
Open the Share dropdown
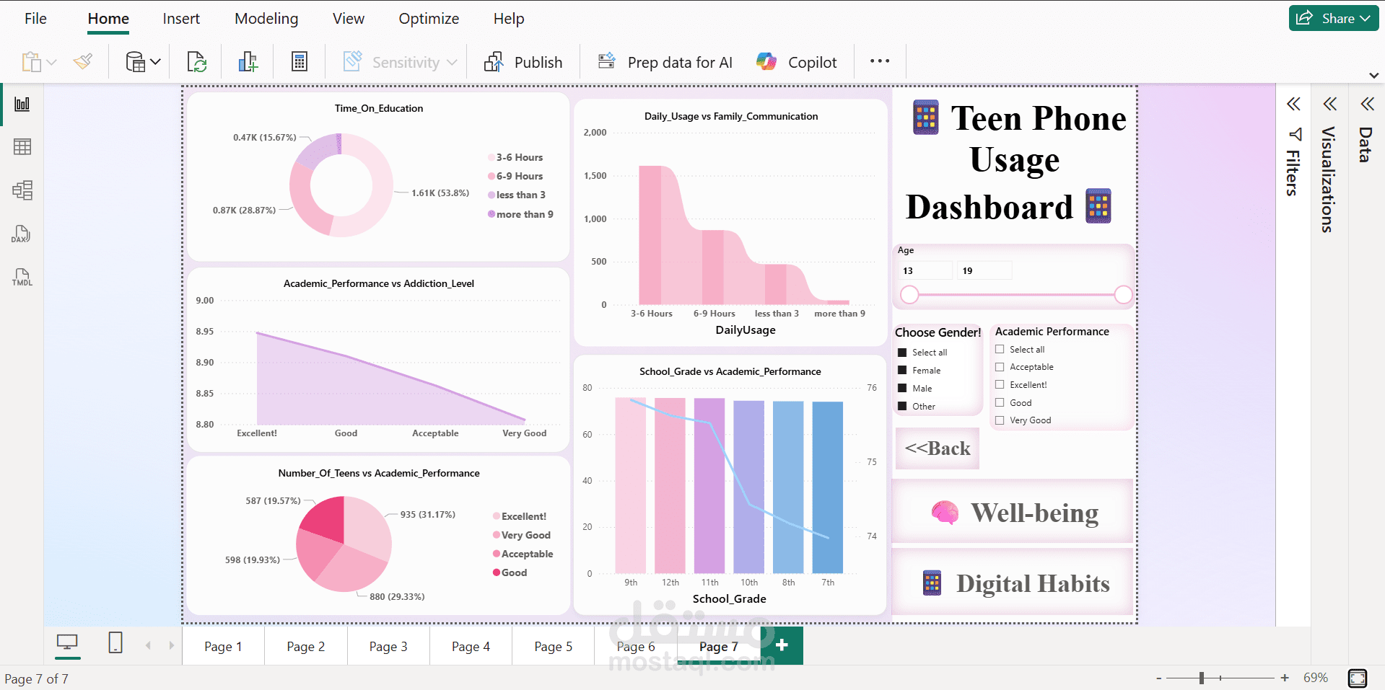tap(1333, 19)
